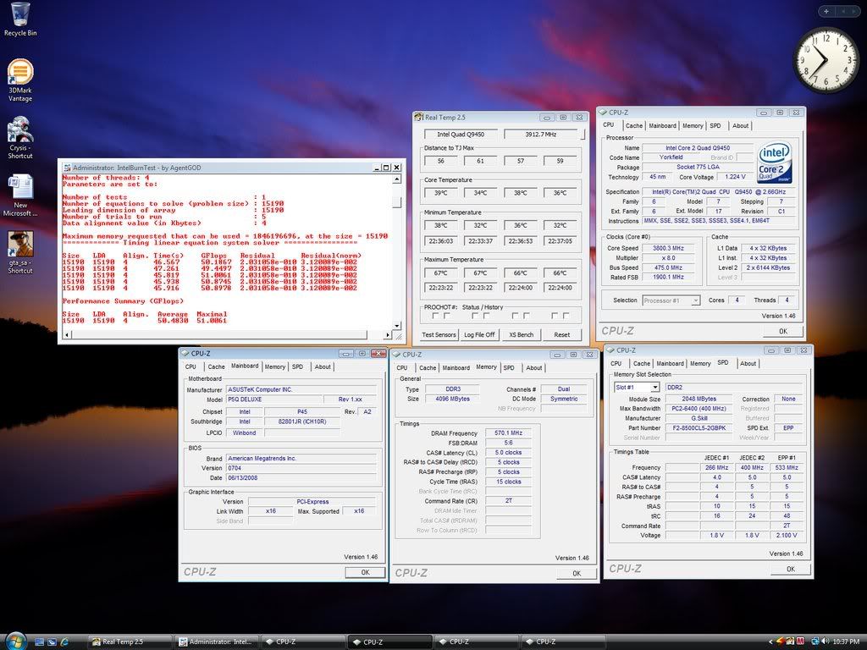This screenshot has height=650, width=867.
Task: Toggle the last PROCHOT status checkbox
Action: click(566, 316)
